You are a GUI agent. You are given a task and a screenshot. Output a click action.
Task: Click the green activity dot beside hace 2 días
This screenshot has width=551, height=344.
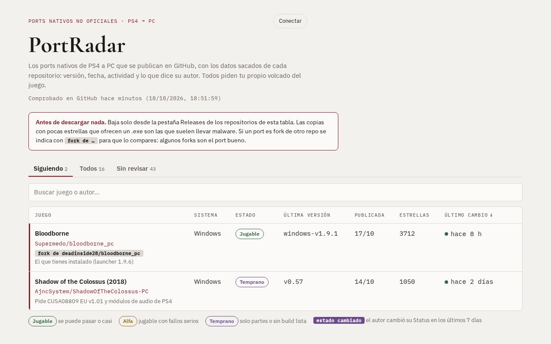click(446, 282)
